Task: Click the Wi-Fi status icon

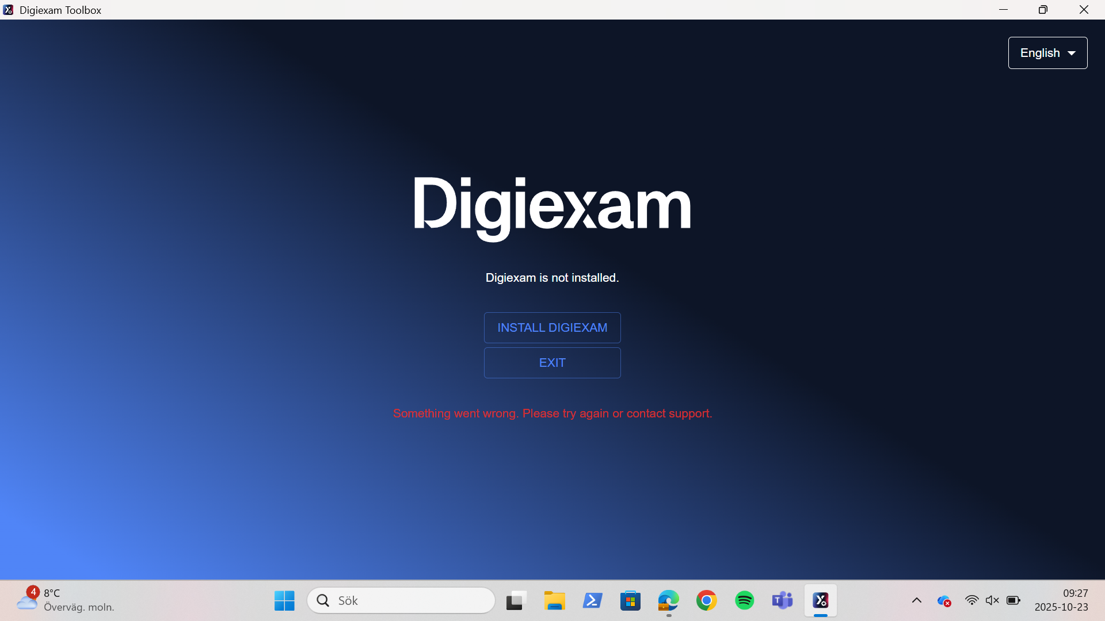Action: (x=972, y=600)
